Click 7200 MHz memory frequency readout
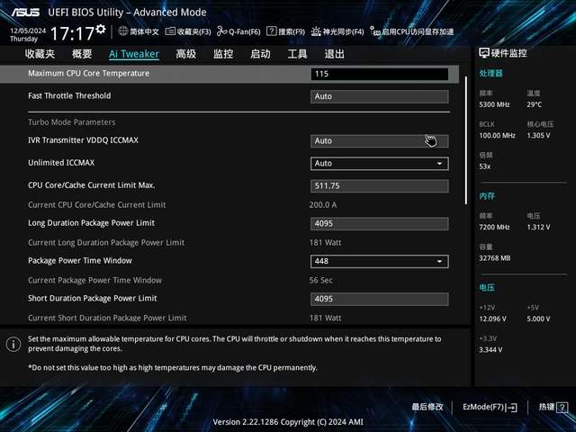The image size is (576, 432). (494, 227)
